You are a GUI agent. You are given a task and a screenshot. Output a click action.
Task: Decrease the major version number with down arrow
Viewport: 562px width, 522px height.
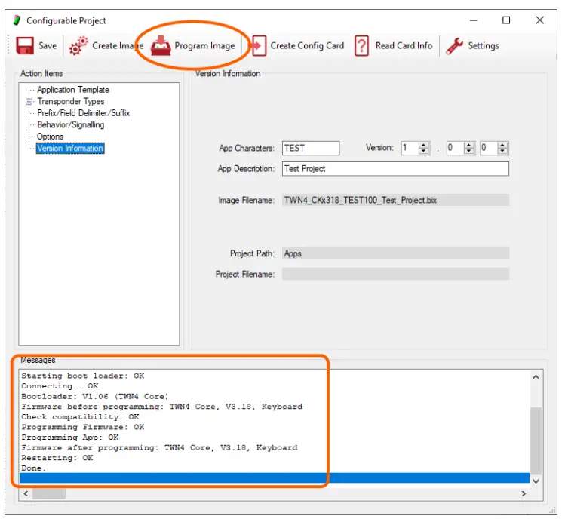pyautogui.click(x=424, y=151)
